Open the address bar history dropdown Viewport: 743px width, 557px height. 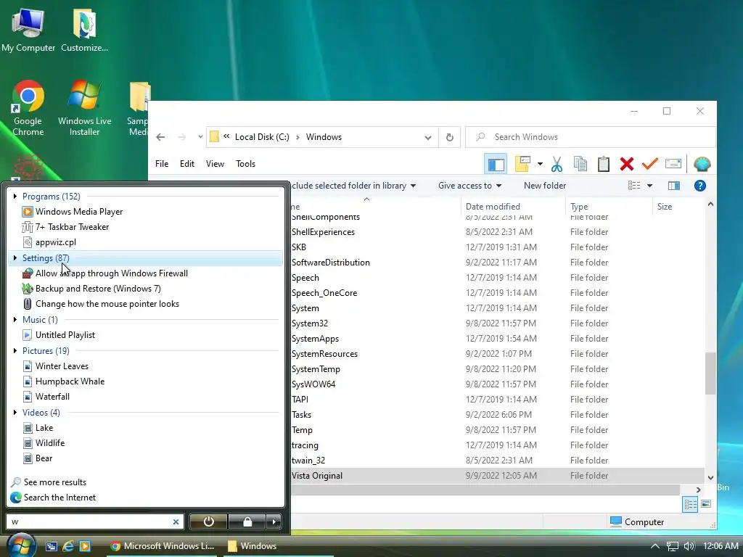click(428, 137)
